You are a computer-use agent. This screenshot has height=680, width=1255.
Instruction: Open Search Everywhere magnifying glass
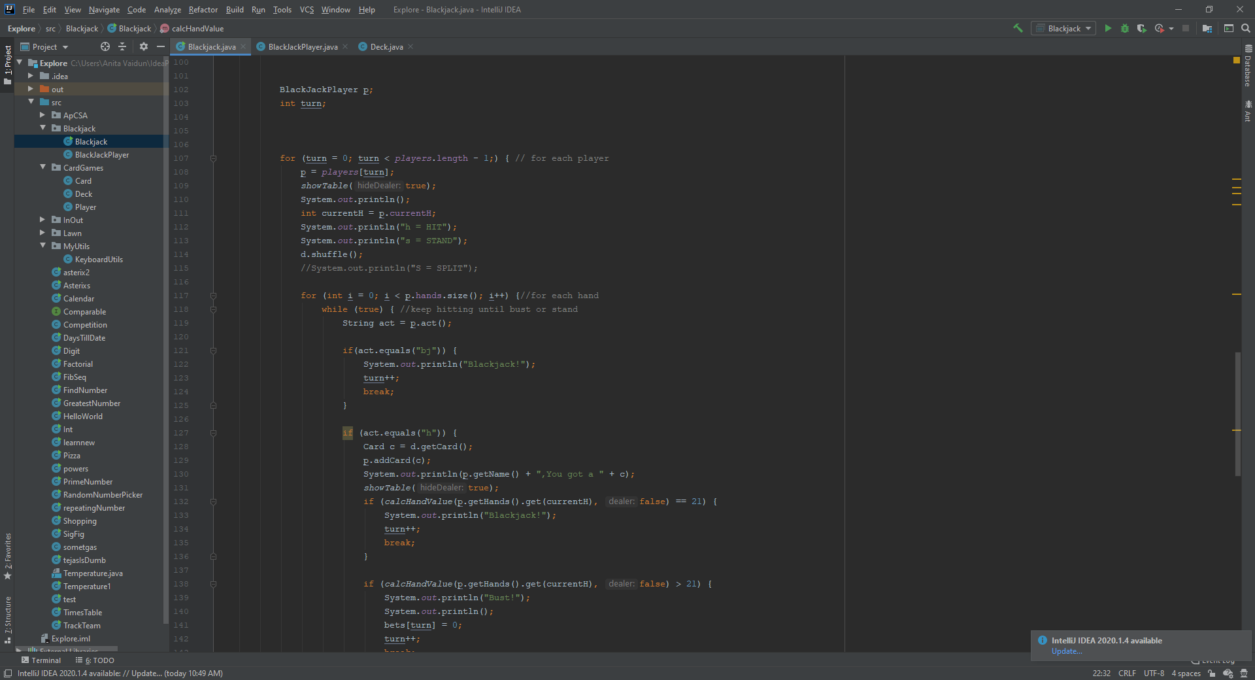(1246, 28)
